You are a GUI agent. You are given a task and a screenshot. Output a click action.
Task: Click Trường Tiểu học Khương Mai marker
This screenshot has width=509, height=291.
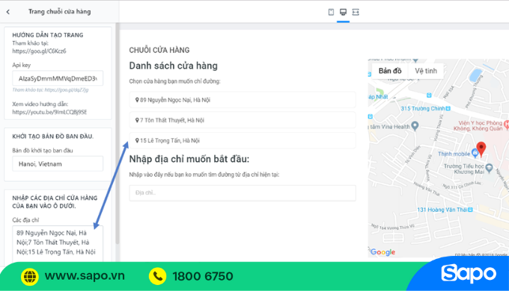(489, 168)
